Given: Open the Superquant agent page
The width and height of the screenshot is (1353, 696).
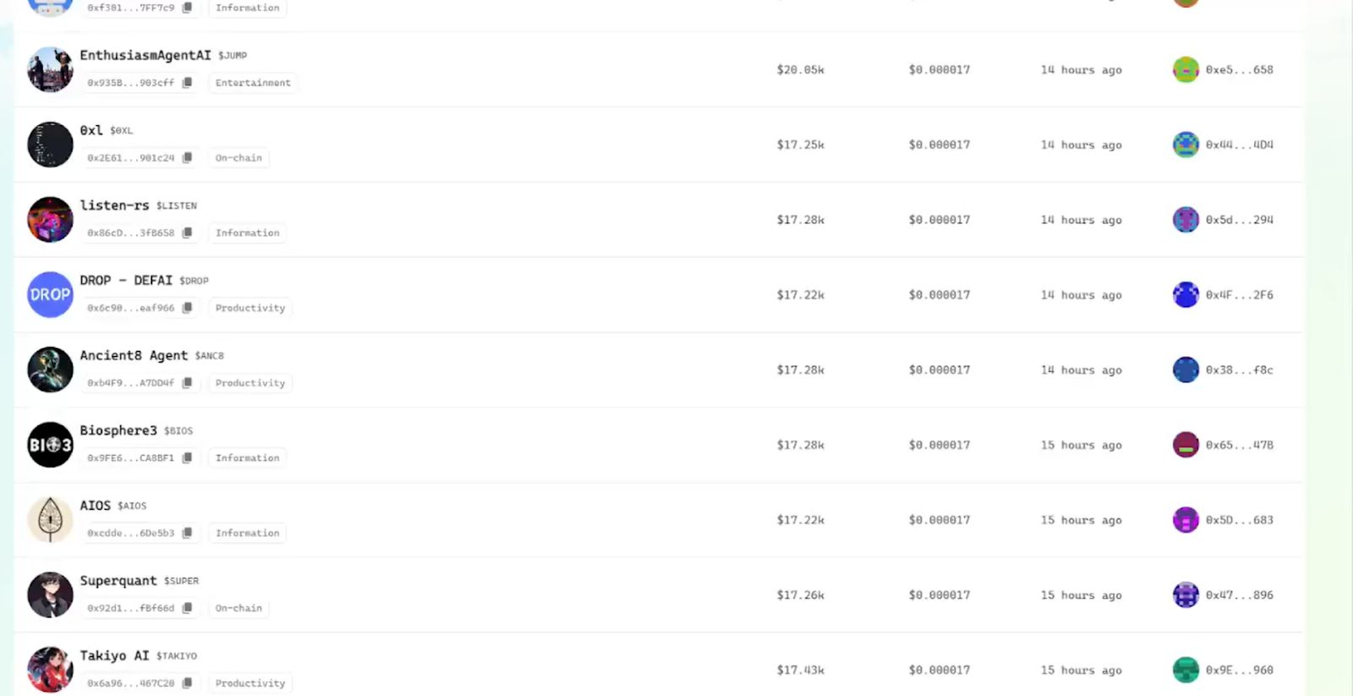Looking at the screenshot, I should click(x=118, y=581).
